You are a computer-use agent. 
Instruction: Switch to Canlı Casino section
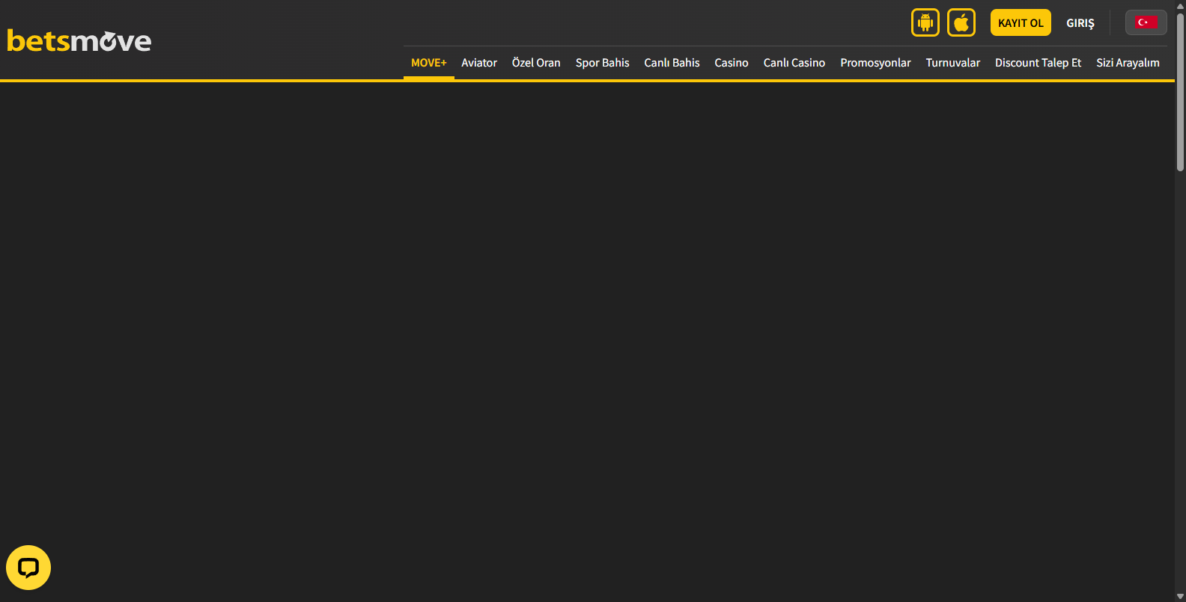point(794,63)
